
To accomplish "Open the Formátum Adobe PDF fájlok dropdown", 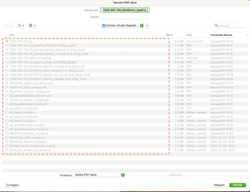I will pos(99,175).
